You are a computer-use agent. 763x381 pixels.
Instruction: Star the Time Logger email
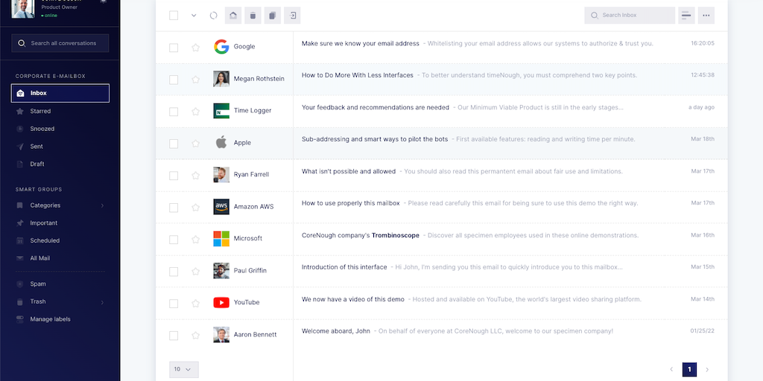pos(196,112)
